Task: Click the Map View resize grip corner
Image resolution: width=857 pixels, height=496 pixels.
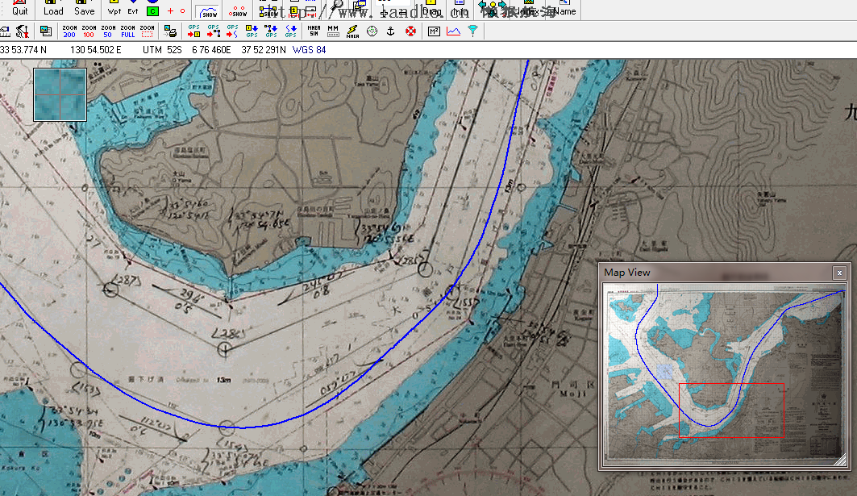Action: coord(841,460)
